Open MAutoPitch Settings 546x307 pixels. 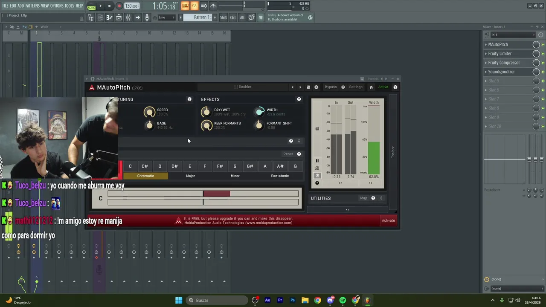[356, 87]
